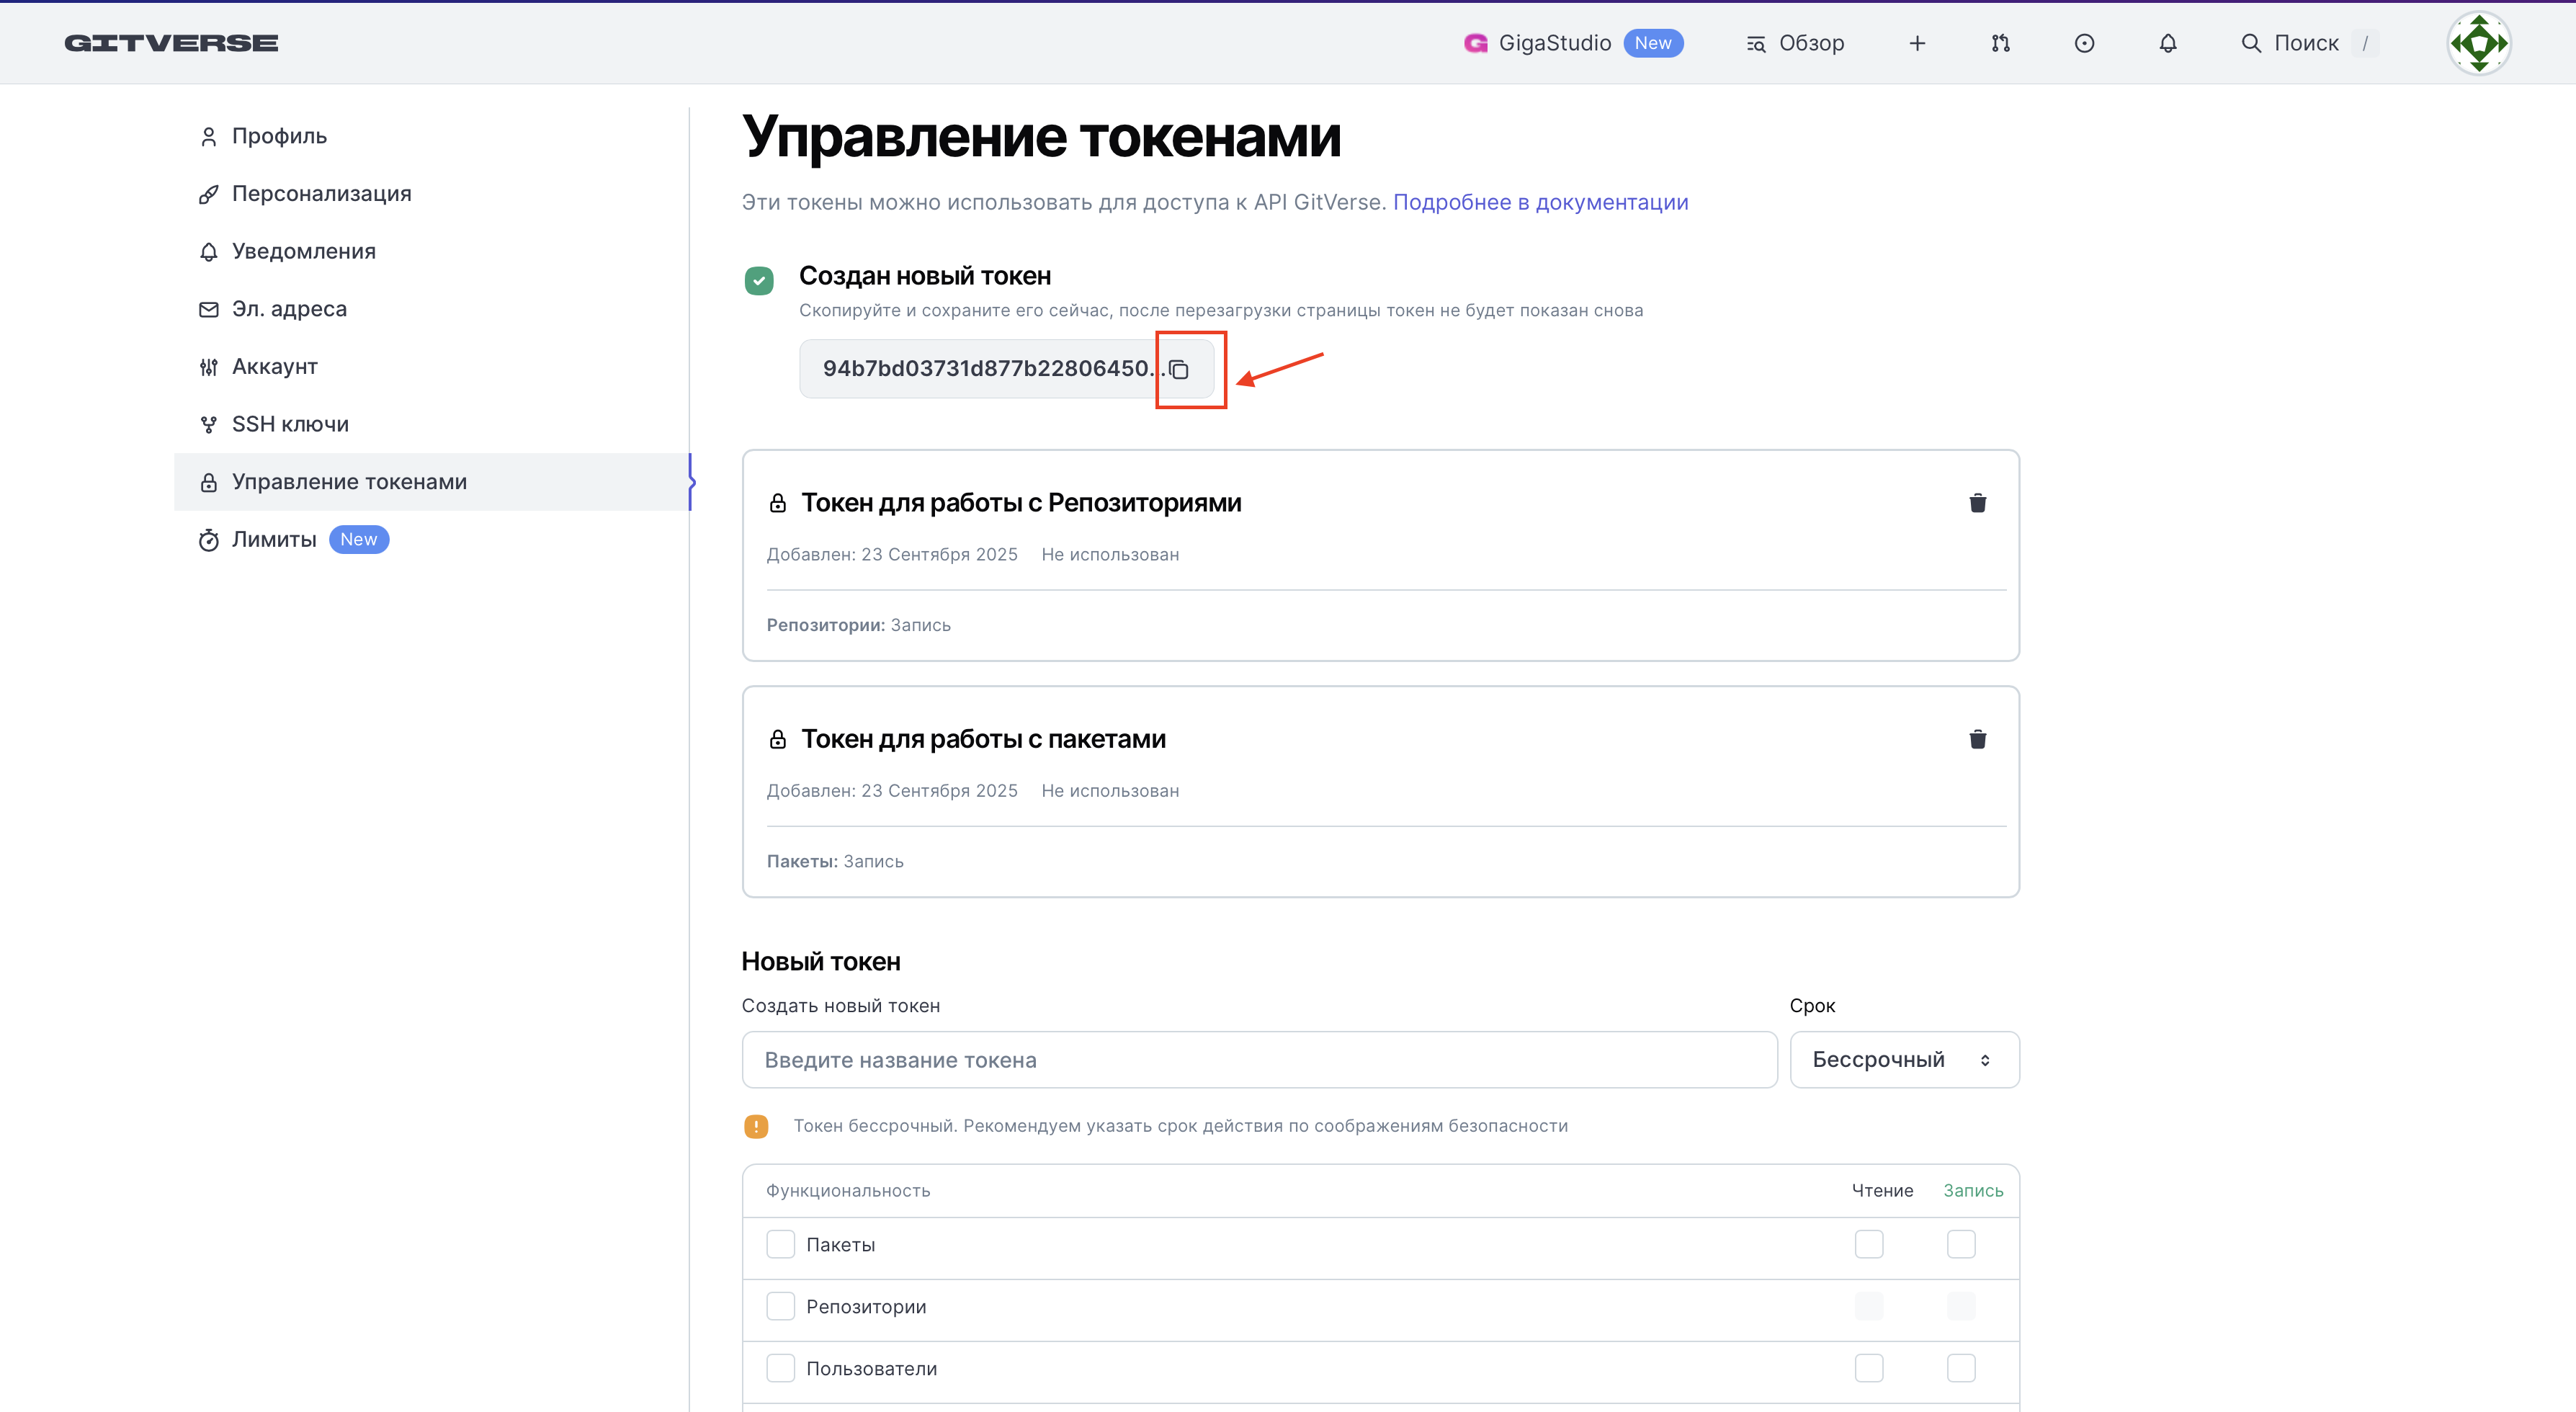Open SSH ключи settings section
This screenshot has width=2576, height=1412.
coord(290,424)
